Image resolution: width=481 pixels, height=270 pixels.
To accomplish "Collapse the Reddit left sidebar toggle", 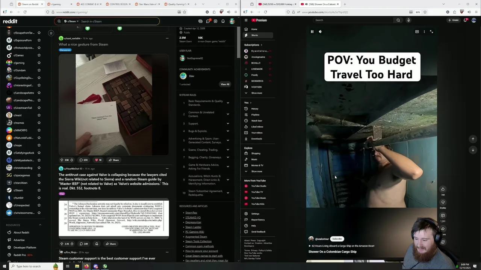I will 51,33.
